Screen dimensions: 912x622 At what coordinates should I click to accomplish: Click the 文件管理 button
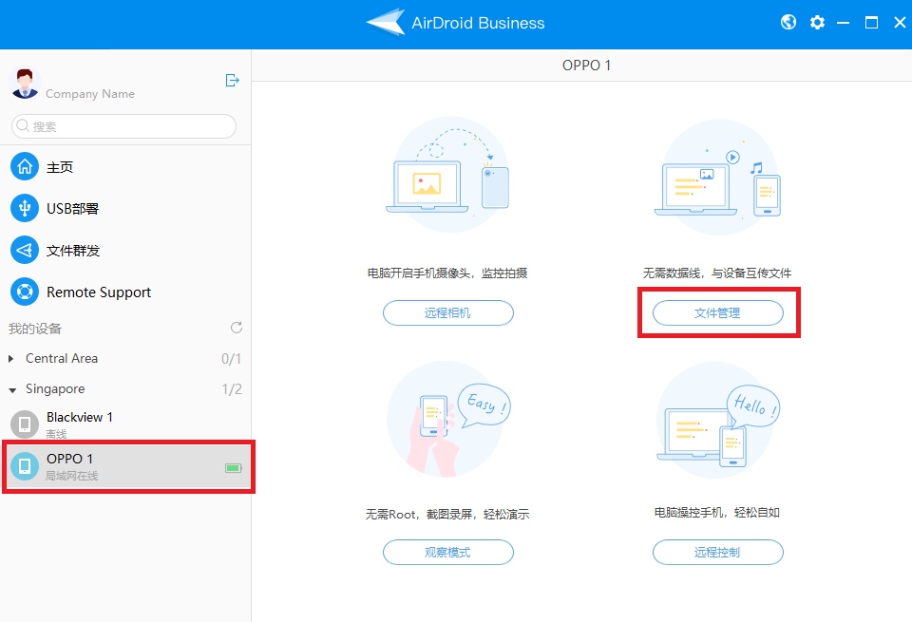[718, 312]
